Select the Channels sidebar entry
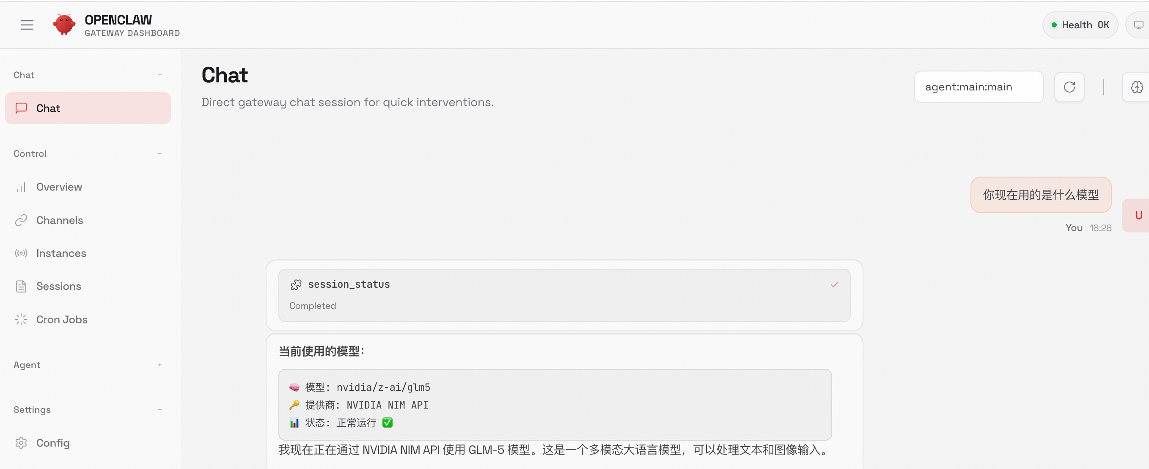The image size is (1149, 469). coord(60,220)
